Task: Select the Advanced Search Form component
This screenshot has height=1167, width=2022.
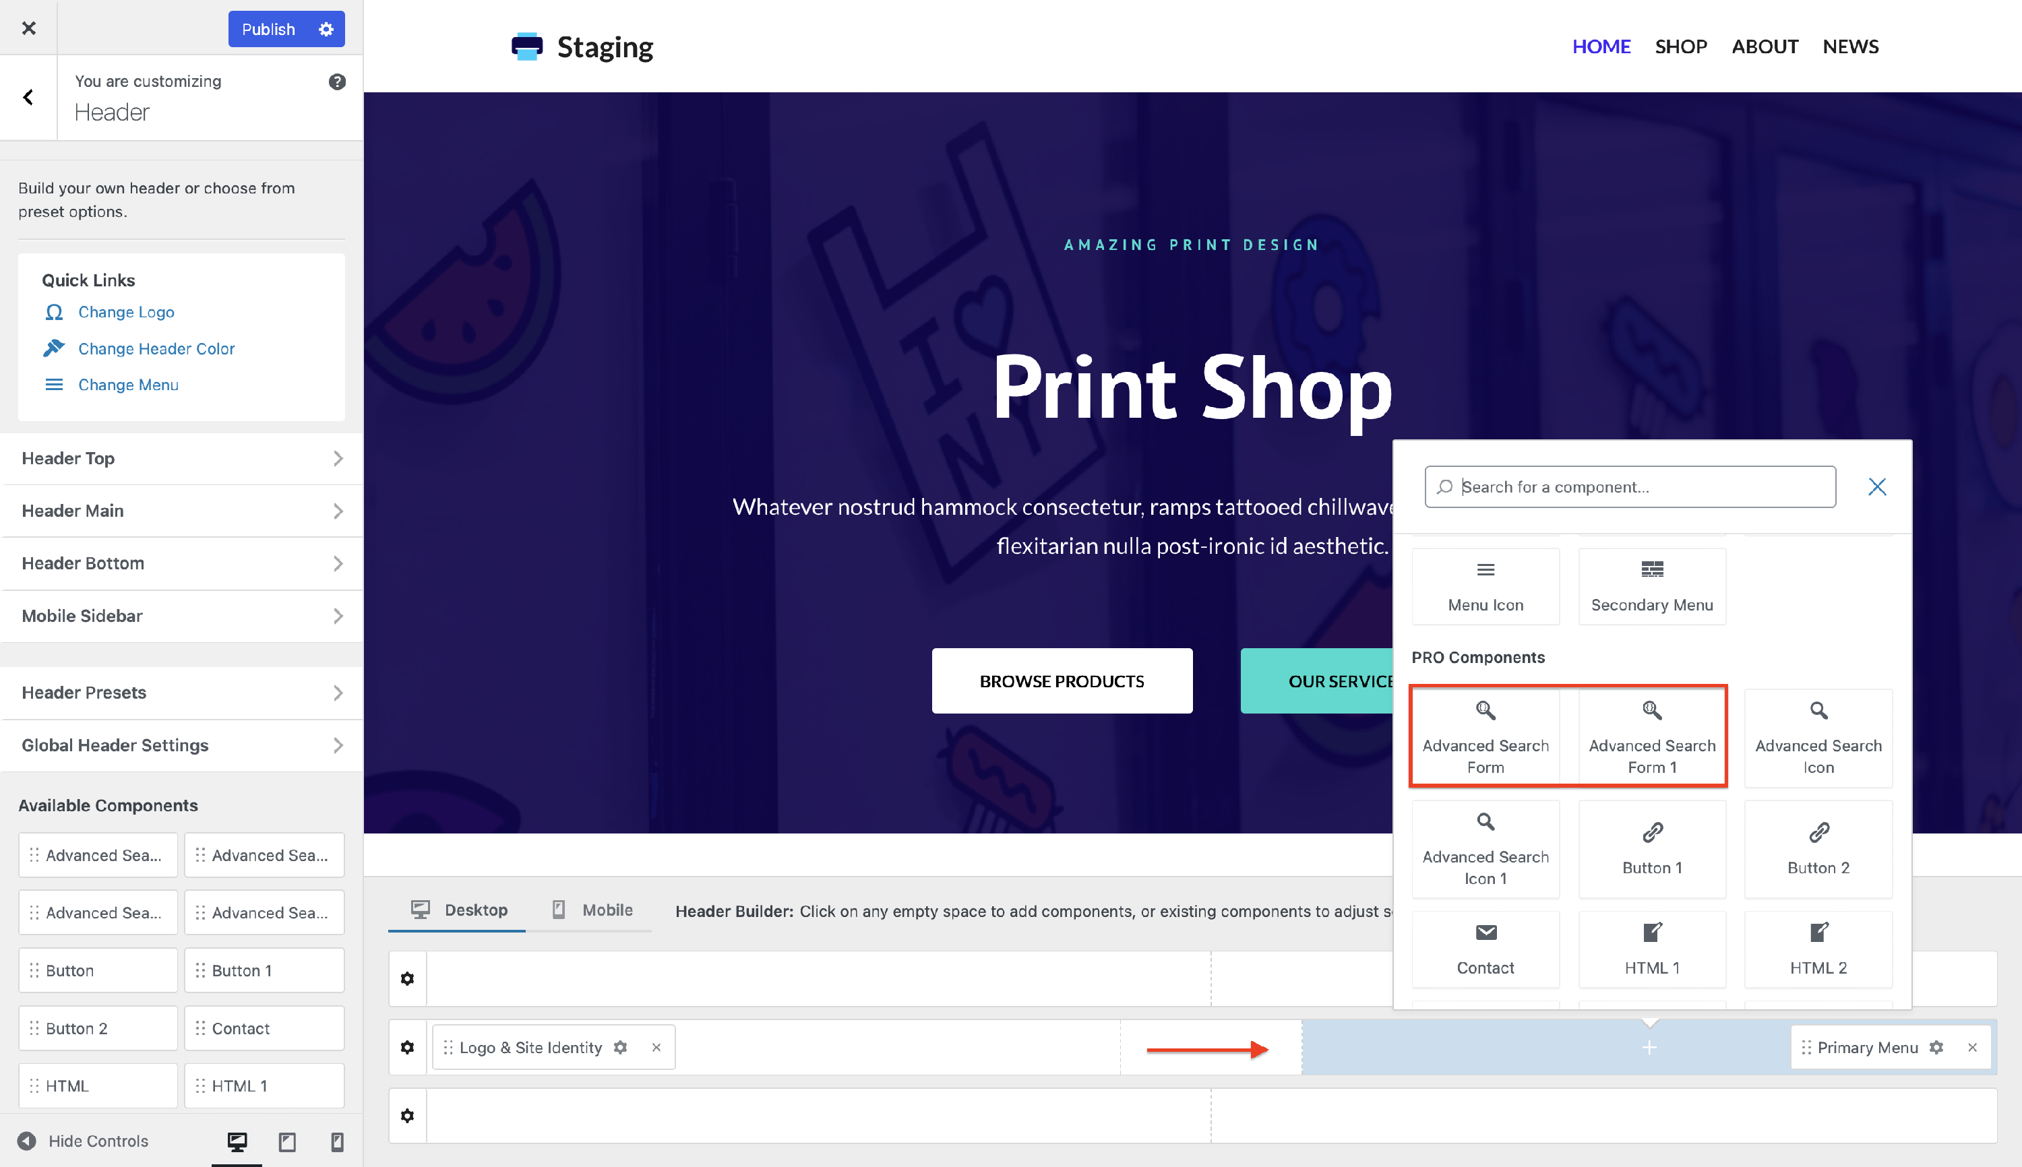Action: pyautogui.click(x=1485, y=736)
